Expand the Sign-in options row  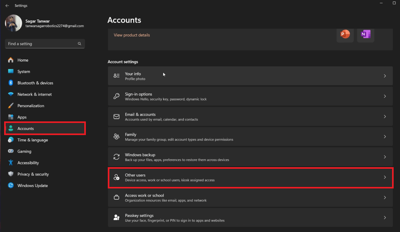250,96
